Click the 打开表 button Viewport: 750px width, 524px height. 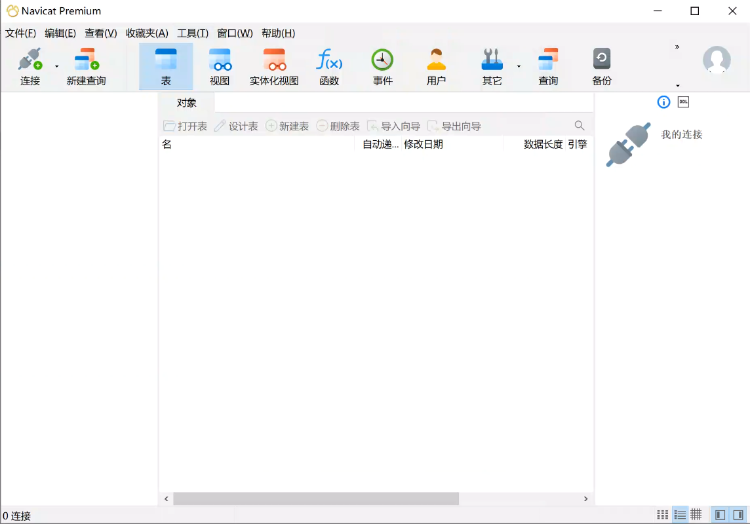click(185, 126)
